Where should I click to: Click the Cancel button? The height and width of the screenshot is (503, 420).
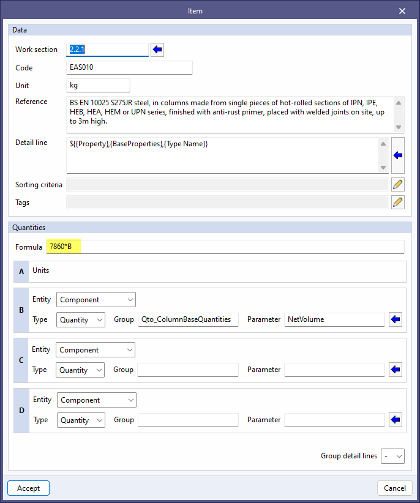click(x=395, y=488)
